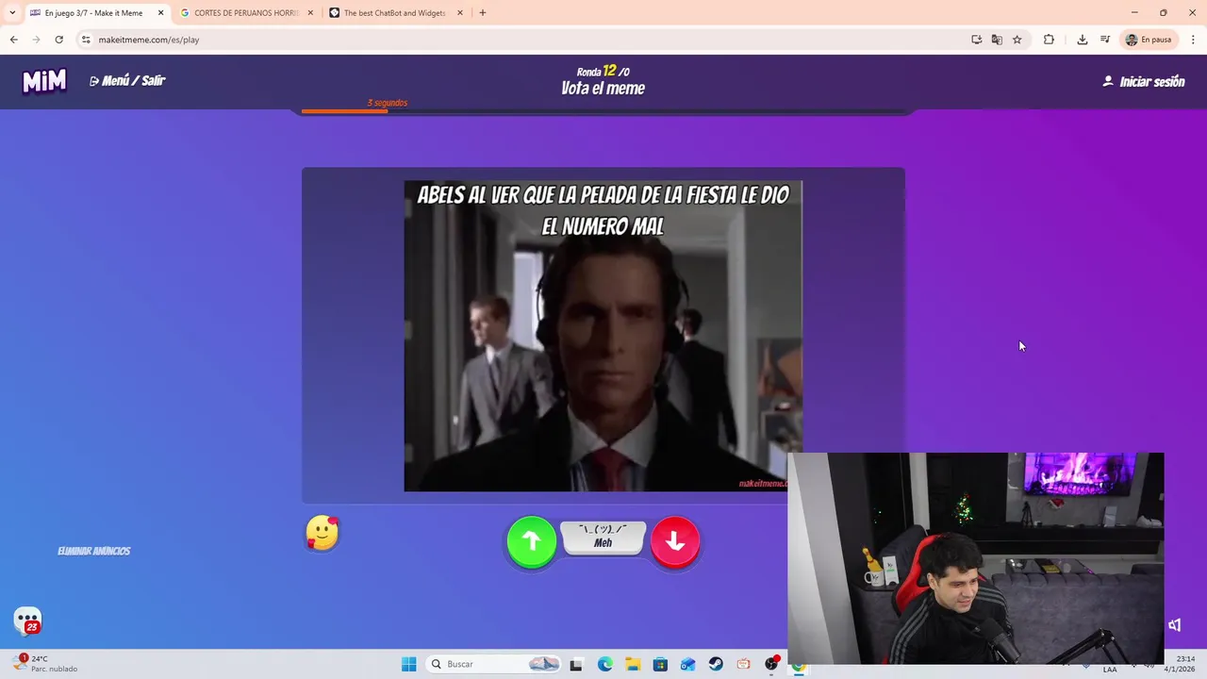1207x679 pixels.
Task: Vote Meh on the meme
Action: pos(603,538)
